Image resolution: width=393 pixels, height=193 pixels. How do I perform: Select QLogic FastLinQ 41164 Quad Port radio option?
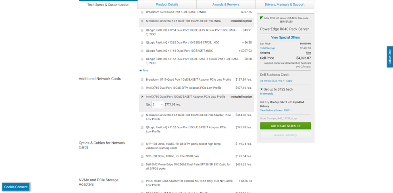pyautogui.click(x=142, y=51)
